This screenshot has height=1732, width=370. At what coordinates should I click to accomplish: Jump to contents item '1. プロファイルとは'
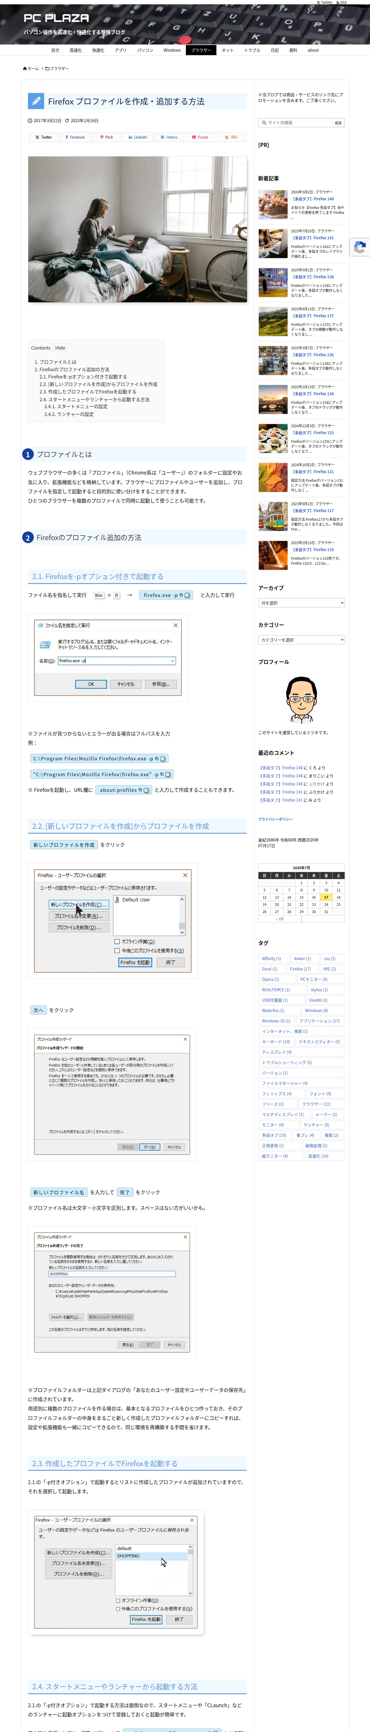click(x=56, y=362)
